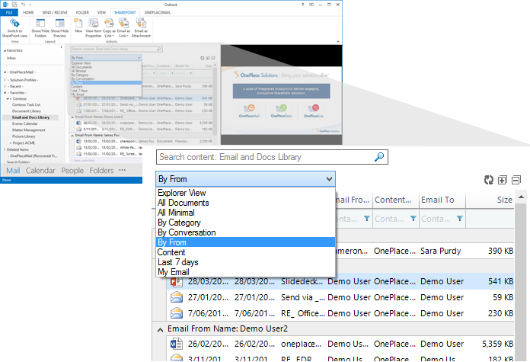Image resolution: width=530 pixels, height=362 pixels.
Task: Select Document Library folder in tree
Action: point(27,111)
